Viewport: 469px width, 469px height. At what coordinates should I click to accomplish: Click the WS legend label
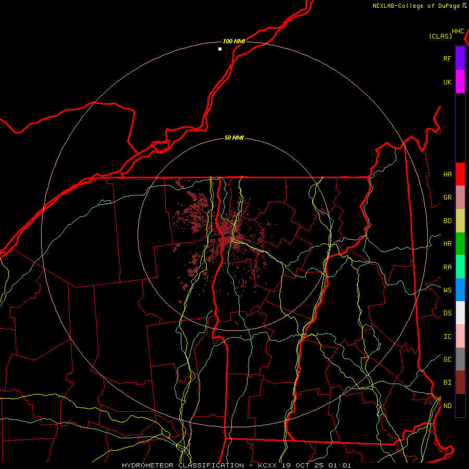(x=447, y=290)
